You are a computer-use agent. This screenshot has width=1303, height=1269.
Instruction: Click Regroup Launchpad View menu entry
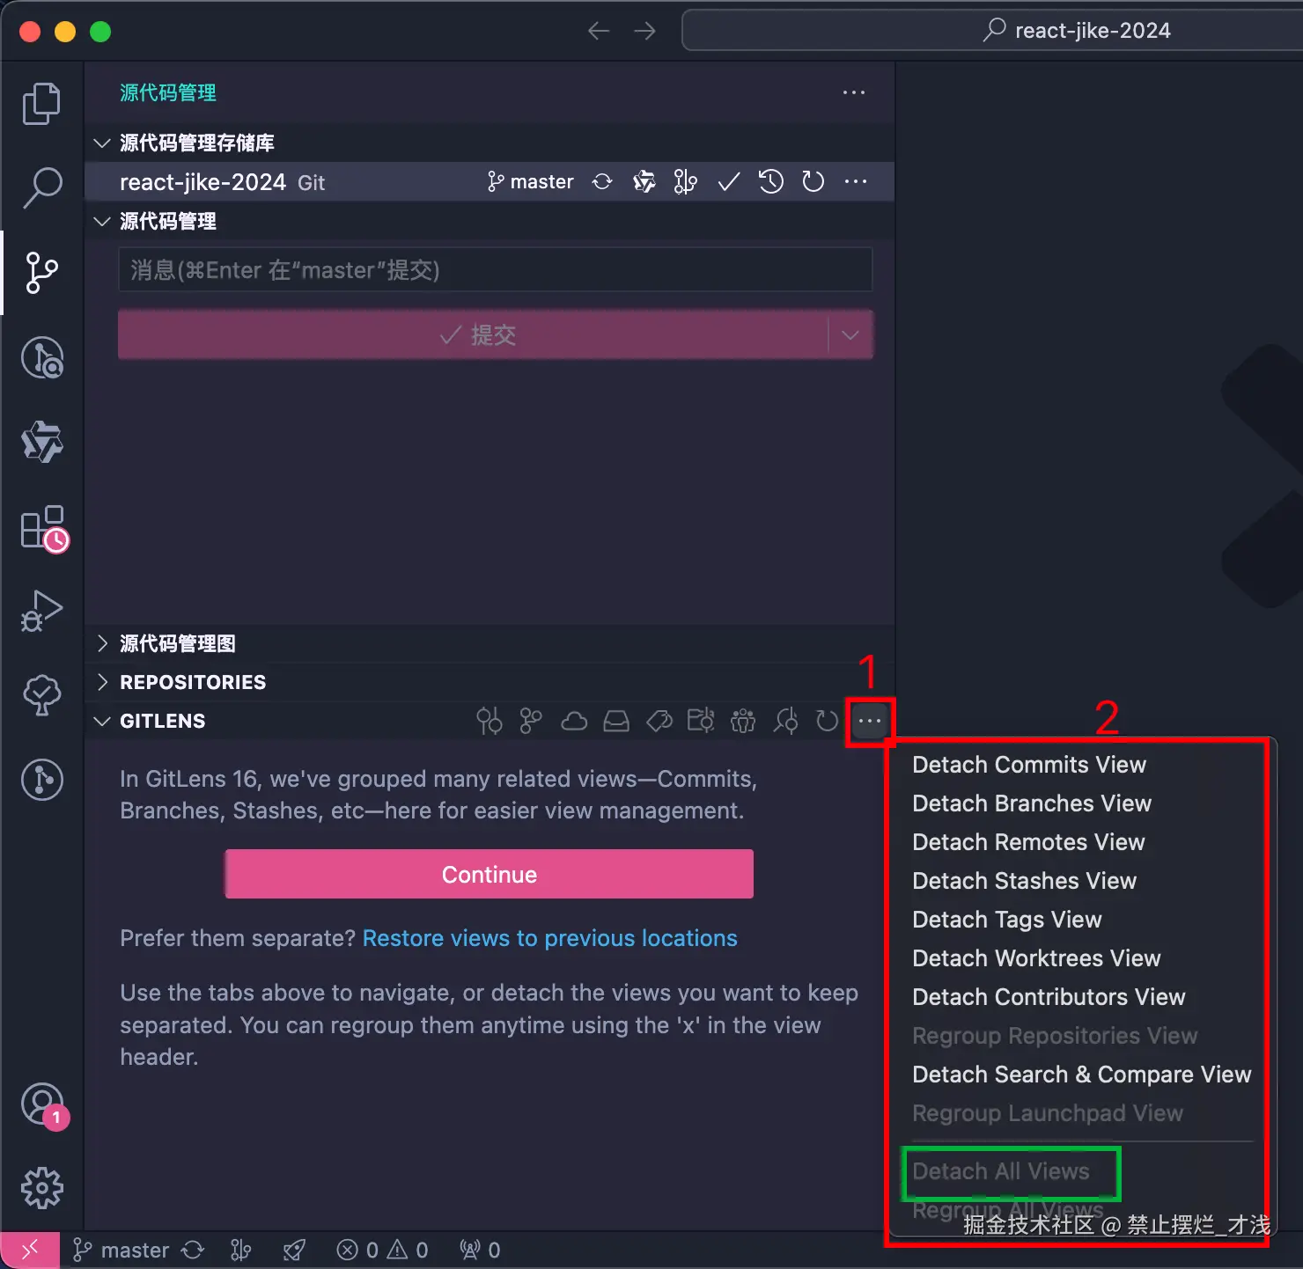click(1048, 1113)
